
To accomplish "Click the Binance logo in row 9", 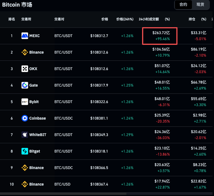I will click(x=25, y=168).
